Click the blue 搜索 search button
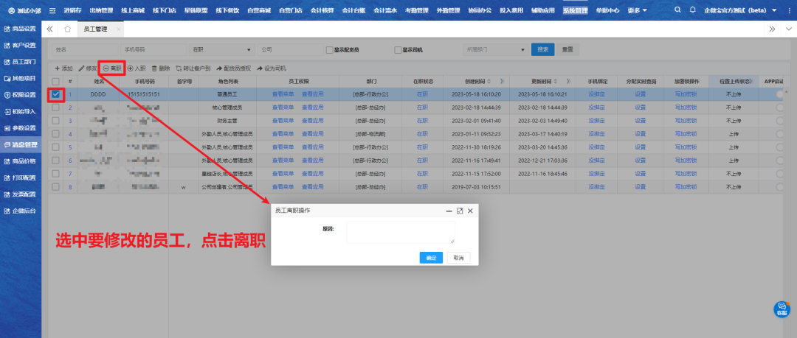The height and width of the screenshot is (338, 797). pos(542,49)
